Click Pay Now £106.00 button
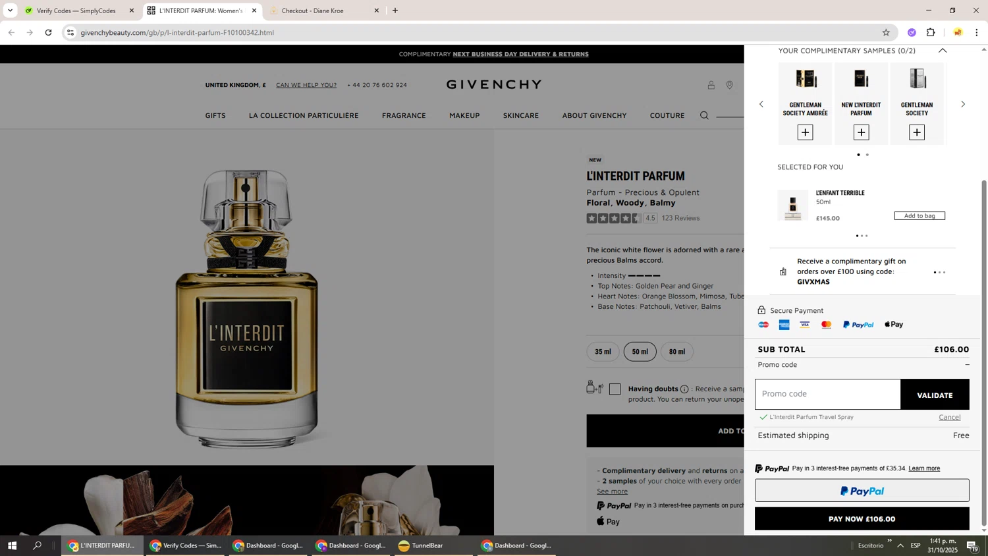This screenshot has height=556, width=988. coord(862,519)
